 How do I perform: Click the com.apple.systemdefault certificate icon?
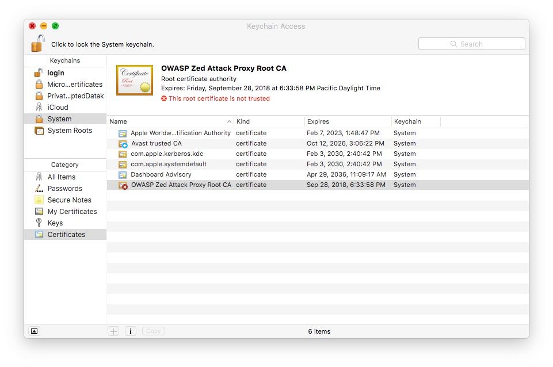click(123, 165)
